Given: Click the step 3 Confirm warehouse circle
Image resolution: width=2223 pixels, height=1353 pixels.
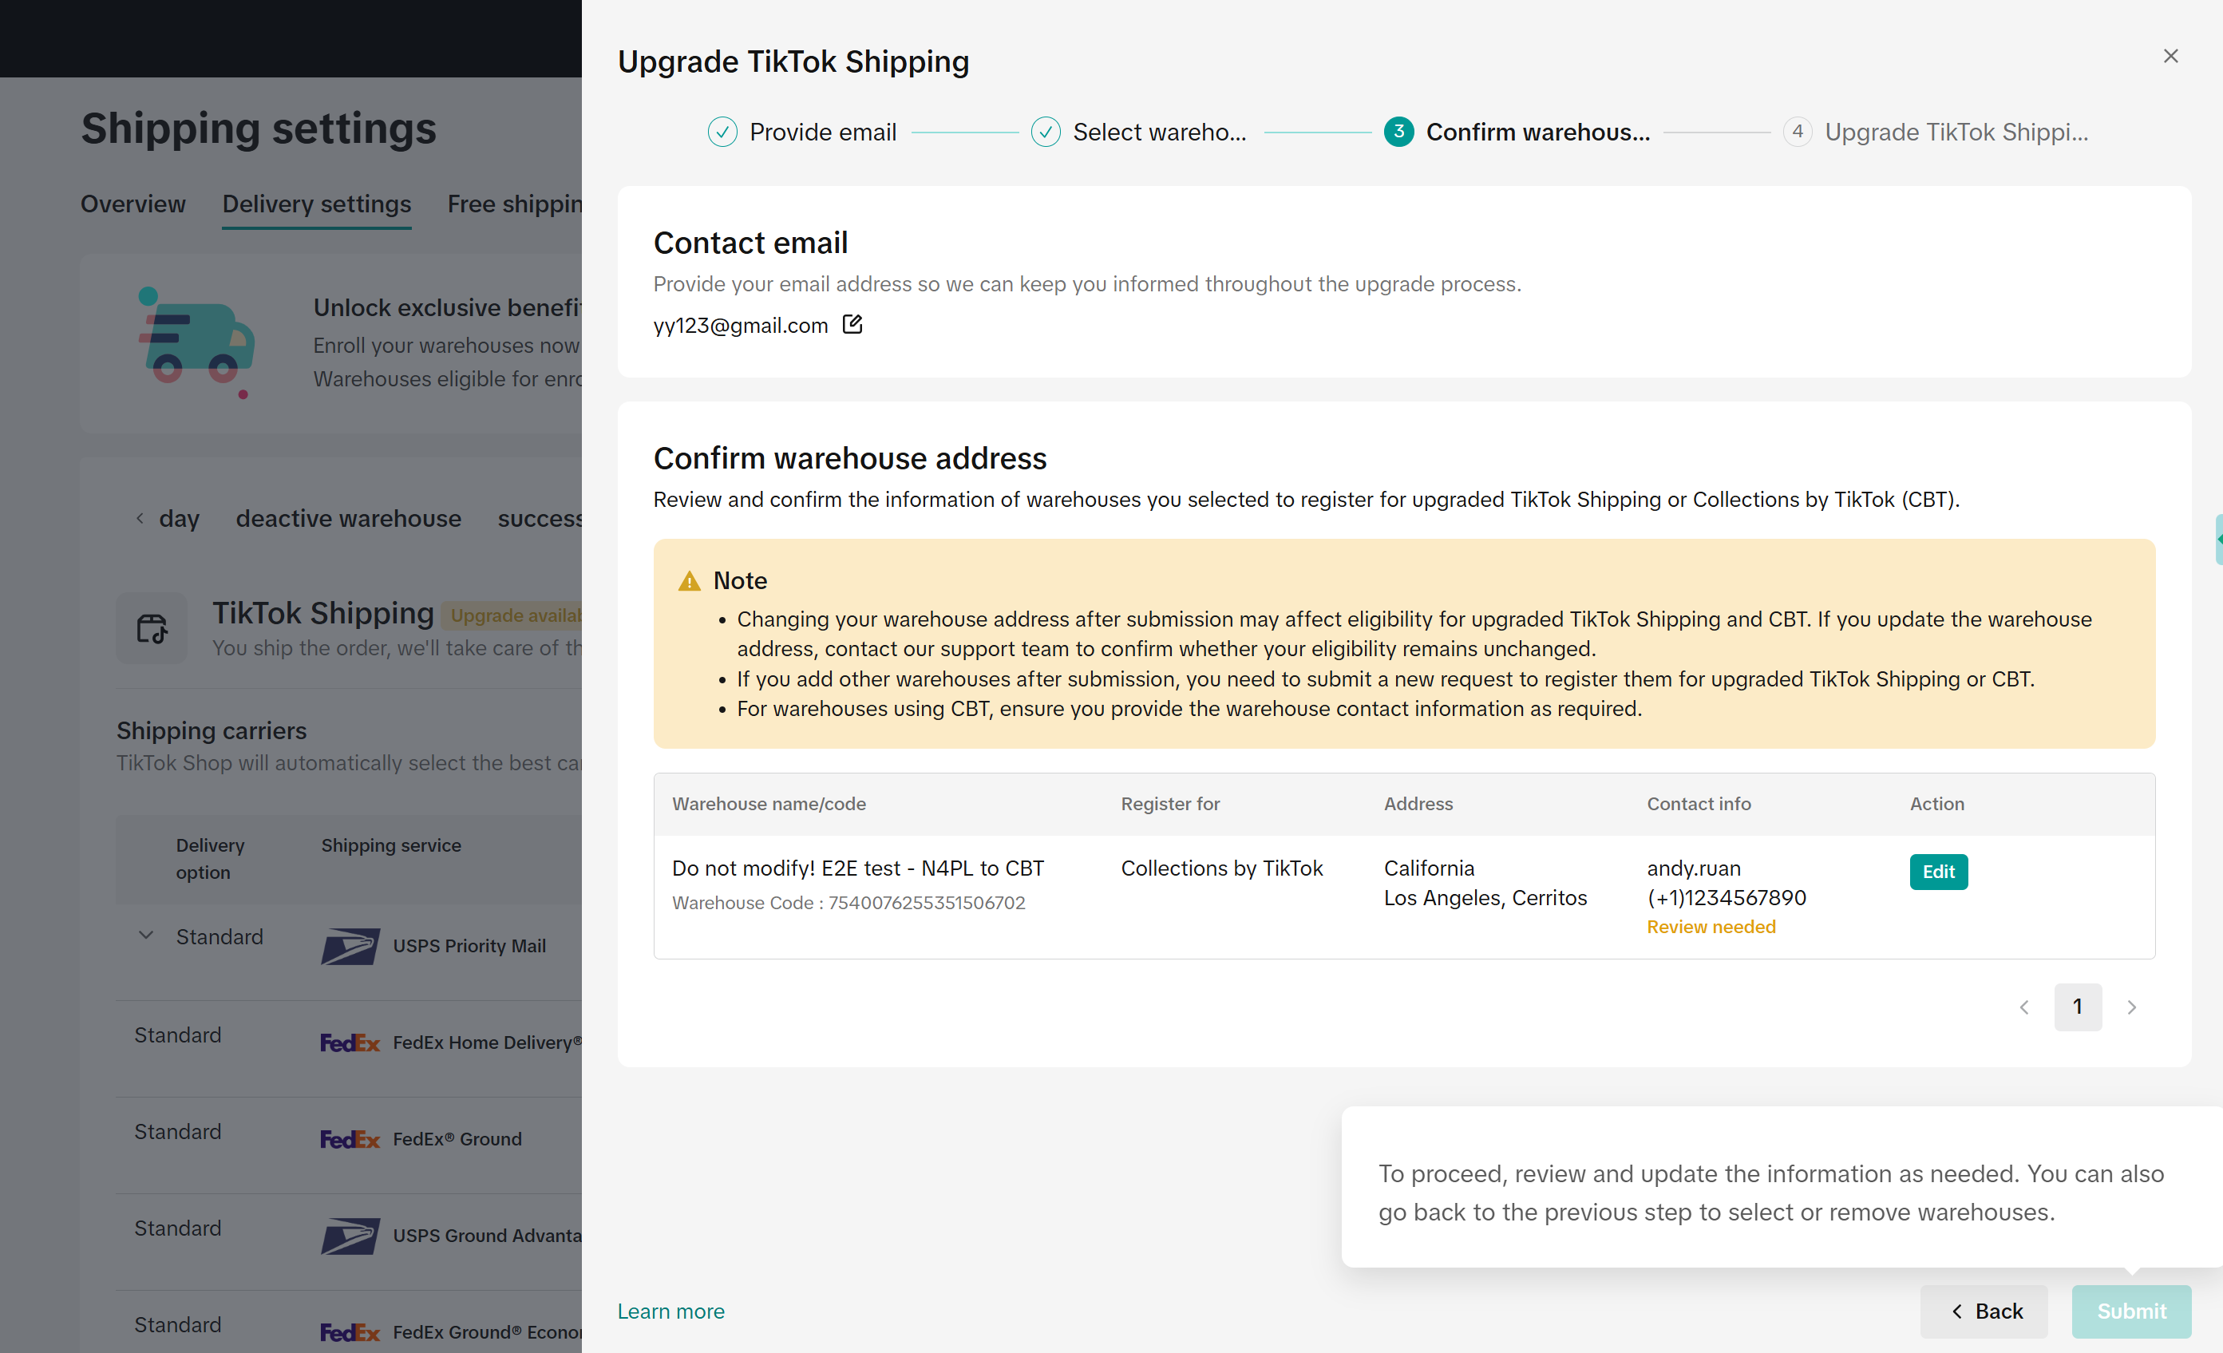Looking at the screenshot, I should pos(1398,133).
